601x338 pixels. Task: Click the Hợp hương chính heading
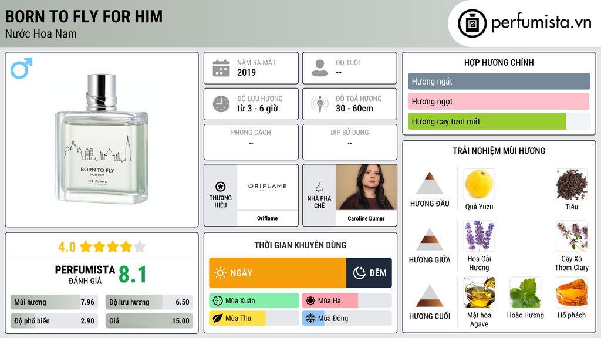[x=499, y=62]
